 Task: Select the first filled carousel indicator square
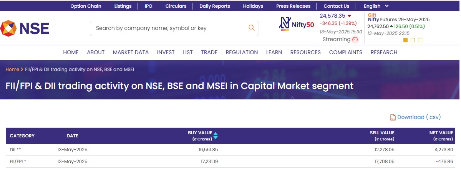point(405,40)
